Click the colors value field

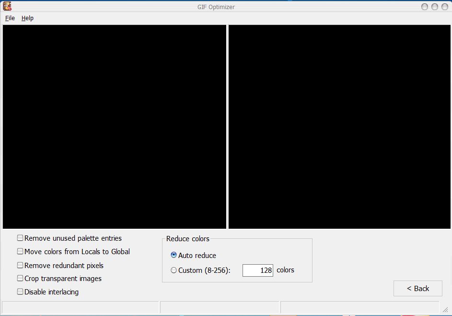pos(258,270)
